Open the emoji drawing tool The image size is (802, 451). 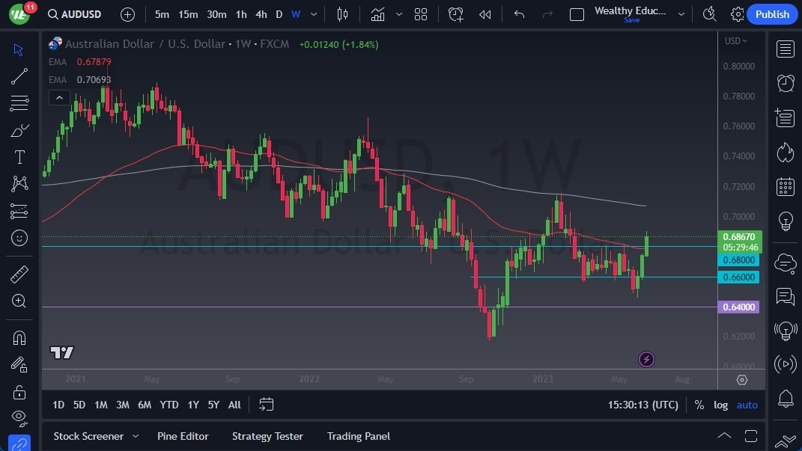click(19, 238)
